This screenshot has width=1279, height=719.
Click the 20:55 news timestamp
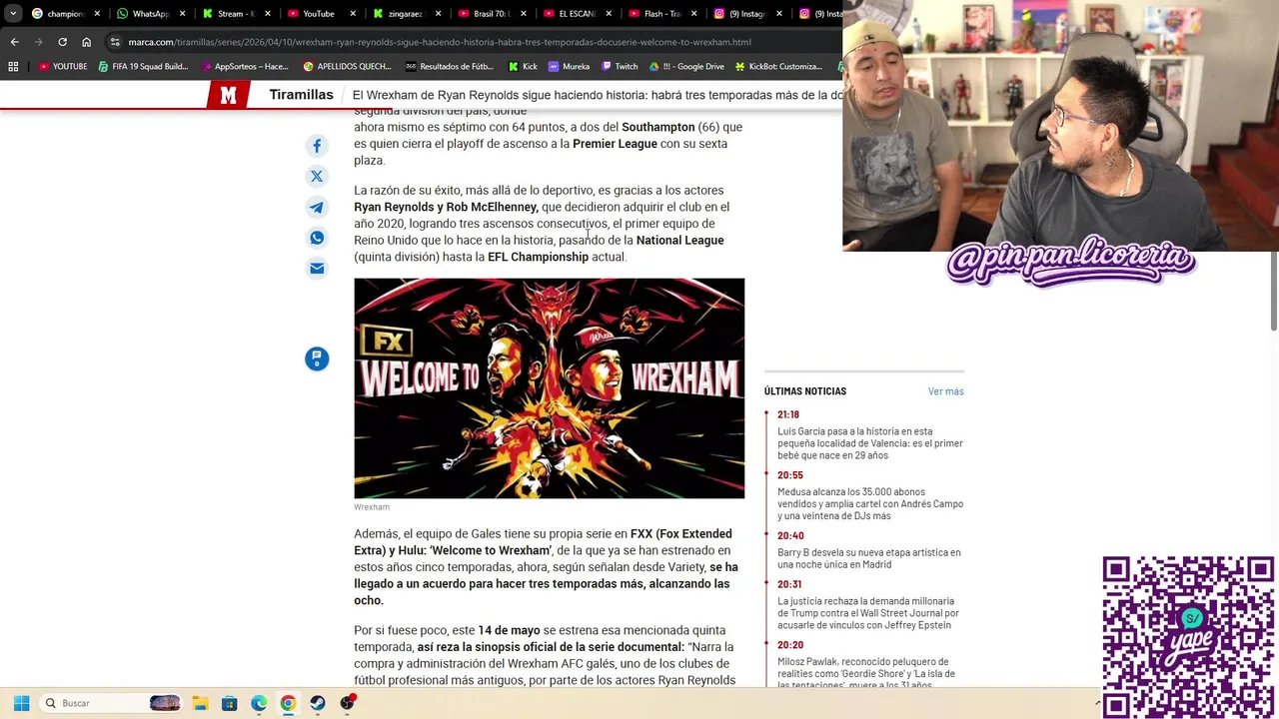(x=790, y=475)
